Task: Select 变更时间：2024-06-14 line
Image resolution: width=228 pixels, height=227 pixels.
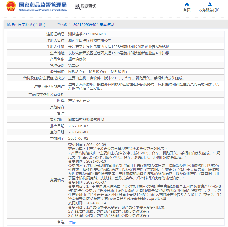Action: (x=87, y=203)
